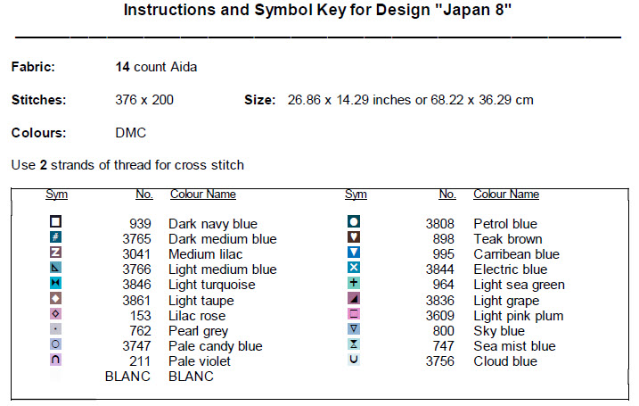Pick the Lilac rose colour swatch

[x=56, y=314]
